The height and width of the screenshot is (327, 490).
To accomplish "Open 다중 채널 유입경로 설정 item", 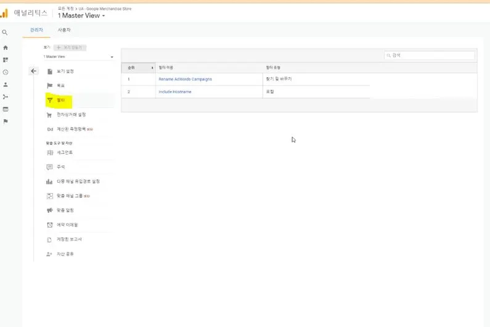I will (x=78, y=181).
